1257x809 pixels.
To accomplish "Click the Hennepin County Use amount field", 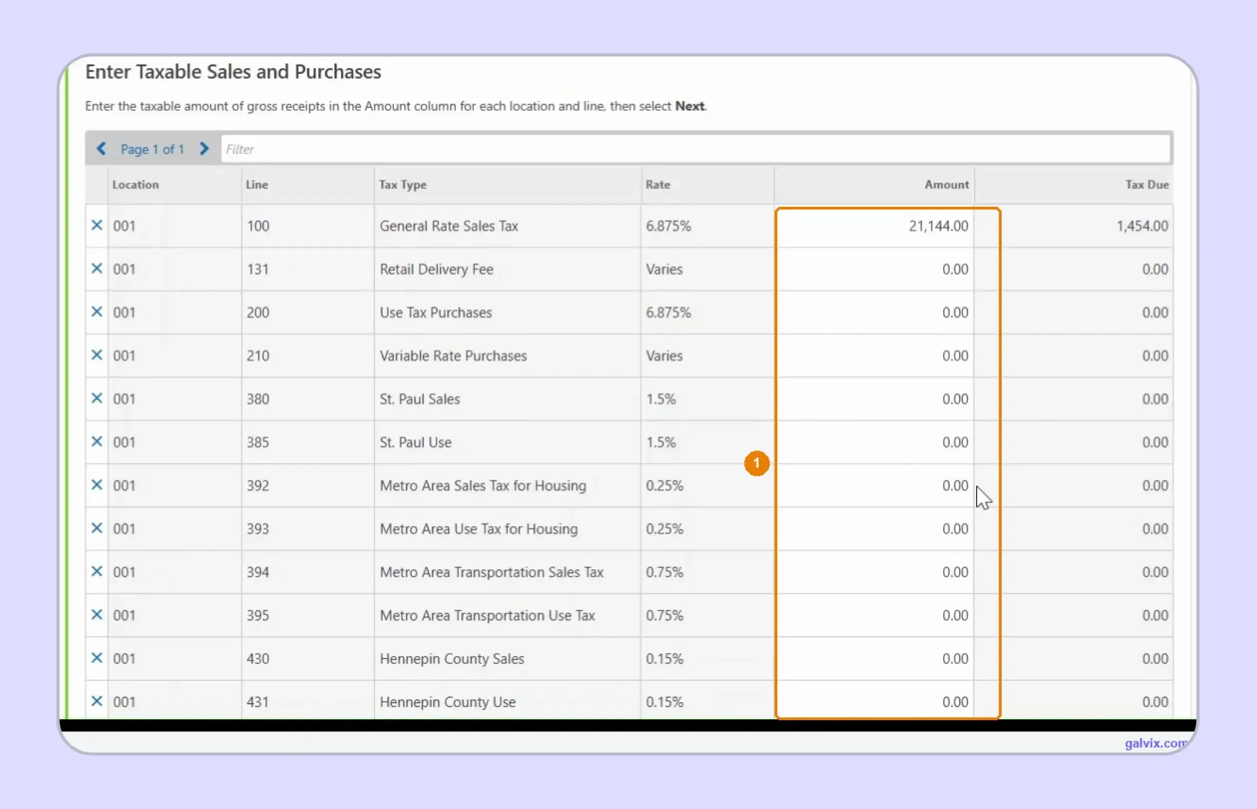I will [874, 701].
